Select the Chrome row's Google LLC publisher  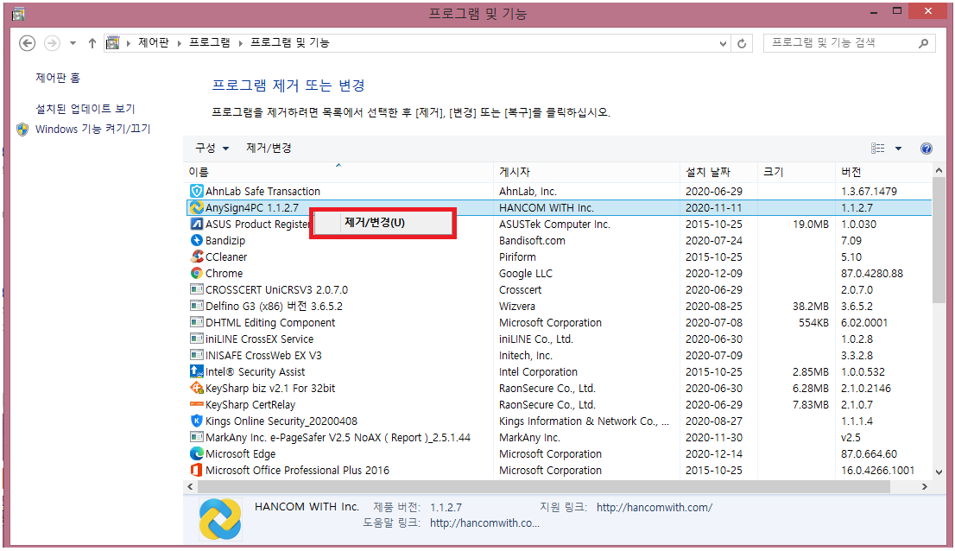point(526,274)
